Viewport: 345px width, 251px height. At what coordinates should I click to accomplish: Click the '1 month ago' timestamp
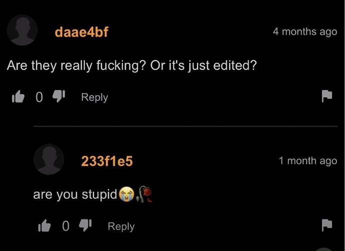[308, 161]
